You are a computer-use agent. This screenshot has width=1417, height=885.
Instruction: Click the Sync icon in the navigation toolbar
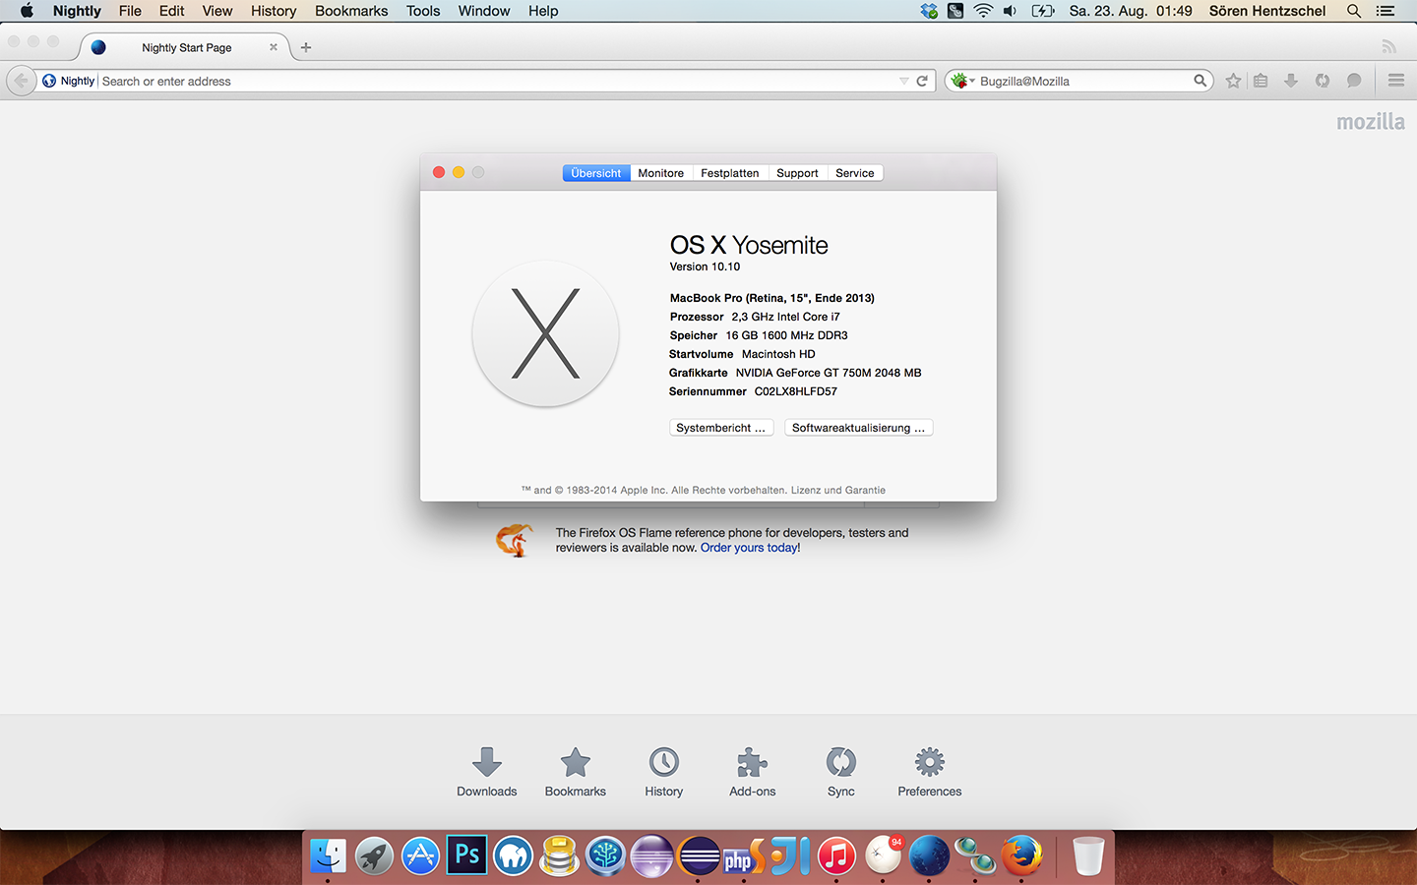[1323, 81]
